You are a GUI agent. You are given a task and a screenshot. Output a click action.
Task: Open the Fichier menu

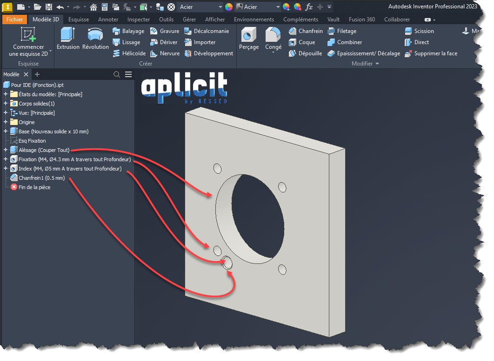(x=14, y=20)
